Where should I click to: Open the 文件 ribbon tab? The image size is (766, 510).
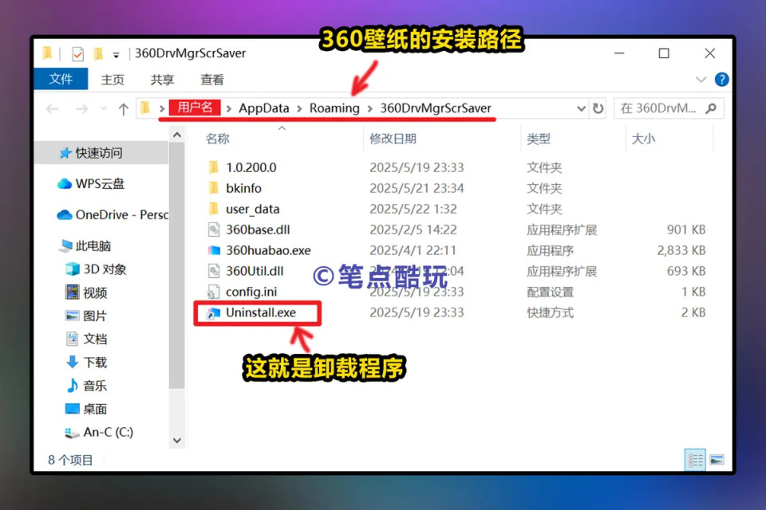click(x=61, y=79)
